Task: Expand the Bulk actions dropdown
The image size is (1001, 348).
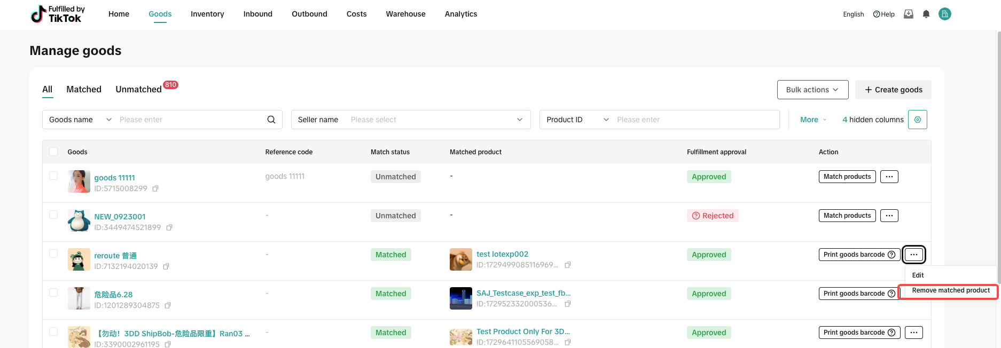Action: 812,90
